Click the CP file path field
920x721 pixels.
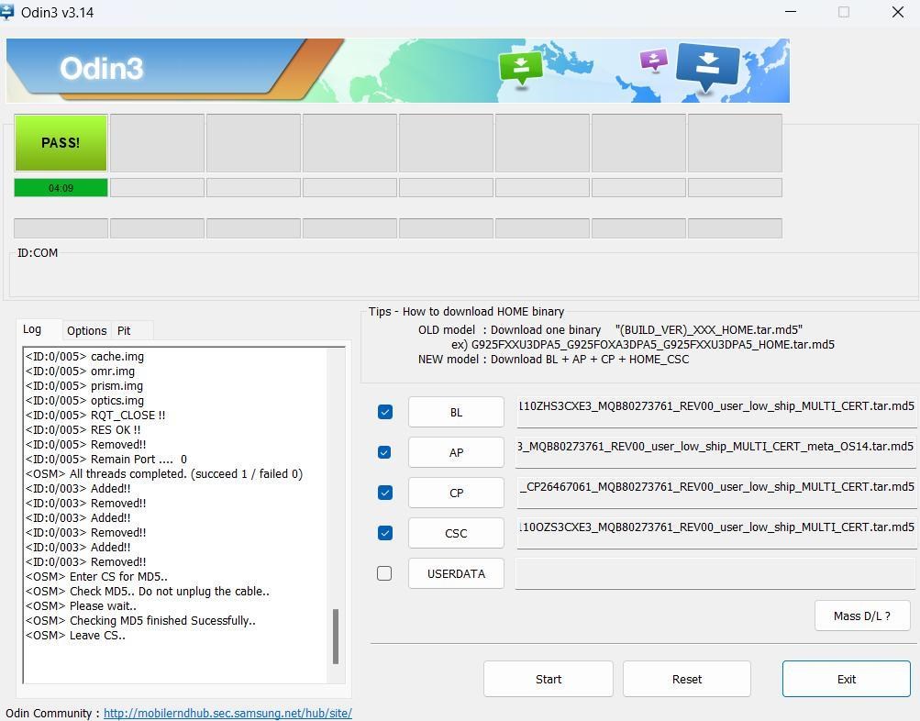(x=716, y=493)
